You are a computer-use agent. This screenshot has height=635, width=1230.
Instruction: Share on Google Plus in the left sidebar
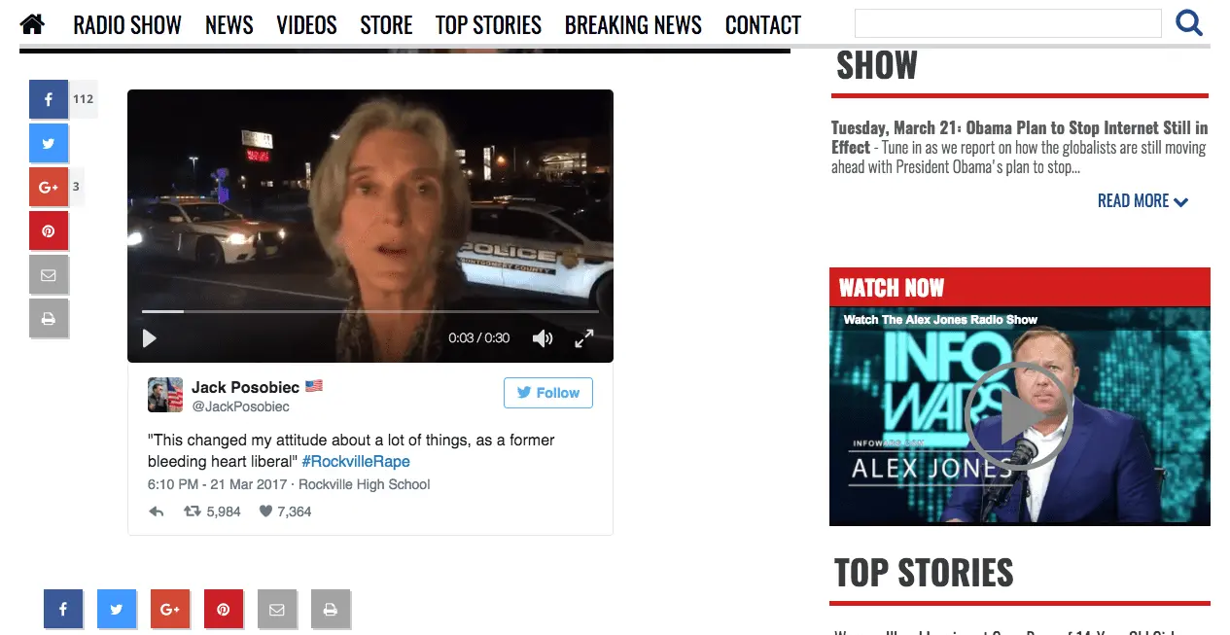[49, 187]
